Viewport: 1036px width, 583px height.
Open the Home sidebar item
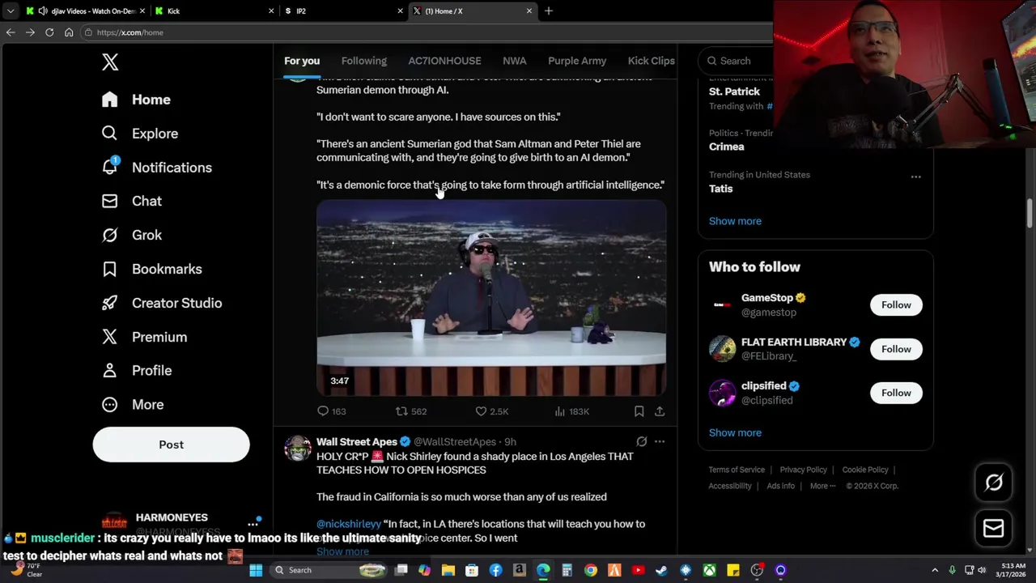(x=136, y=100)
